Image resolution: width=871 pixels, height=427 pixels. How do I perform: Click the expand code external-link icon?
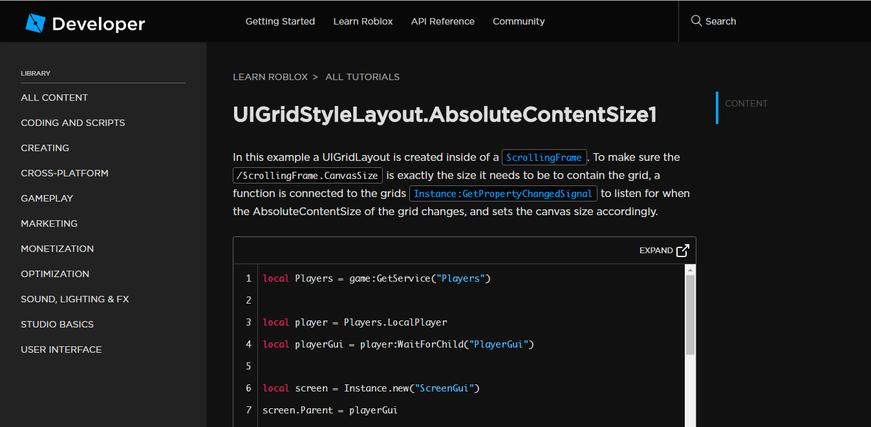(x=683, y=251)
